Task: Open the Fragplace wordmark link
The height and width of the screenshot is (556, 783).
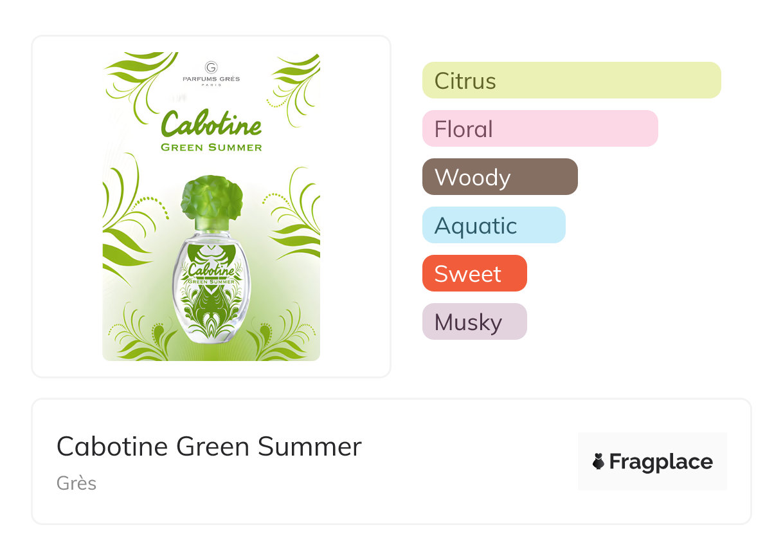Action: click(660, 461)
